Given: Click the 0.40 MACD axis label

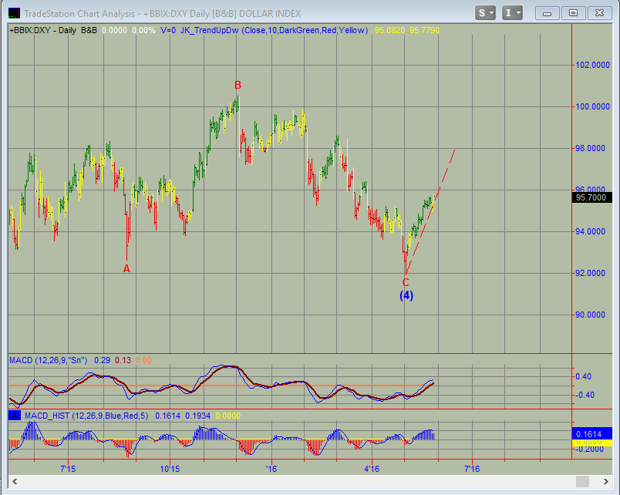Looking at the screenshot, I should coord(583,376).
